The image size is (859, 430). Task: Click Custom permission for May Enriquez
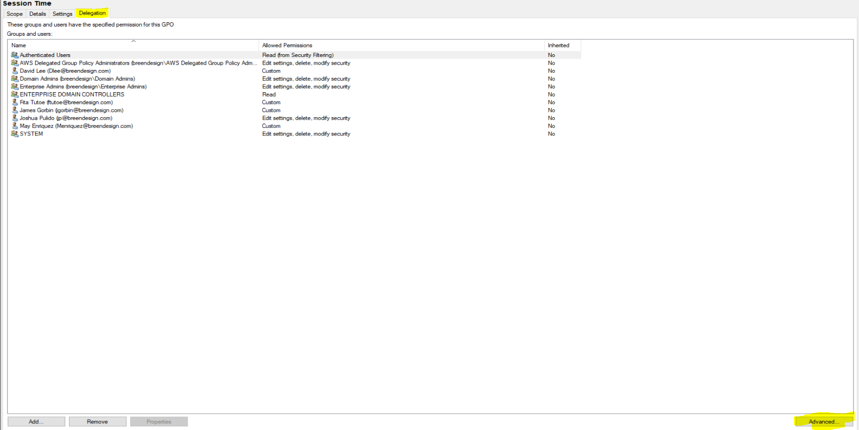(272, 126)
